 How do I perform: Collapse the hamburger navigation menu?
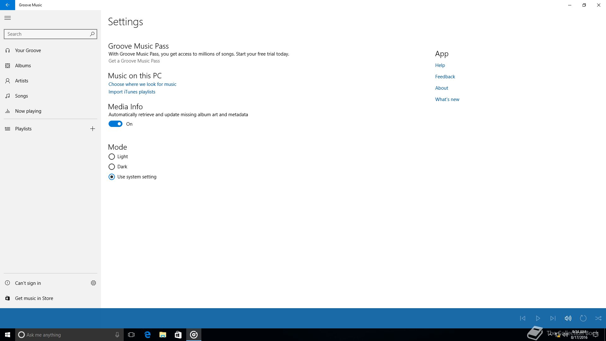tap(8, 18)
